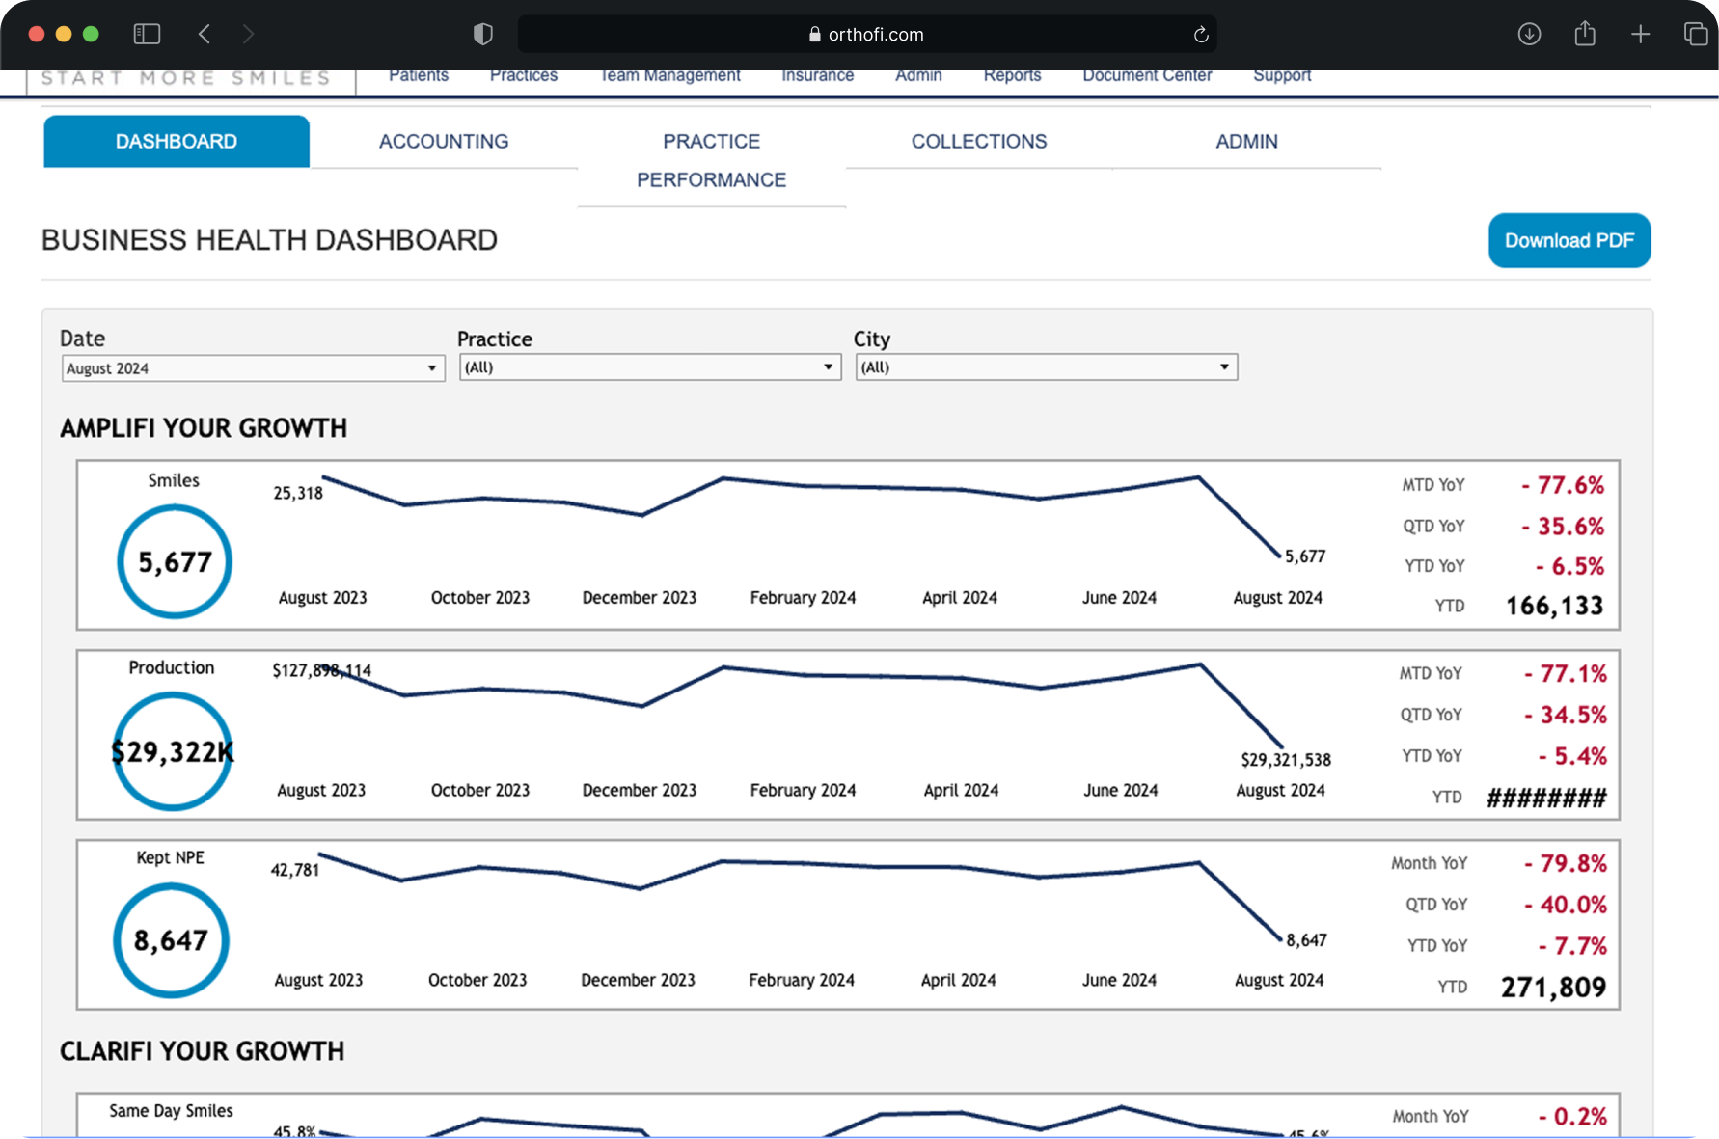Open the Collections tab
1719x1139 pixels.
pos(979,142)
